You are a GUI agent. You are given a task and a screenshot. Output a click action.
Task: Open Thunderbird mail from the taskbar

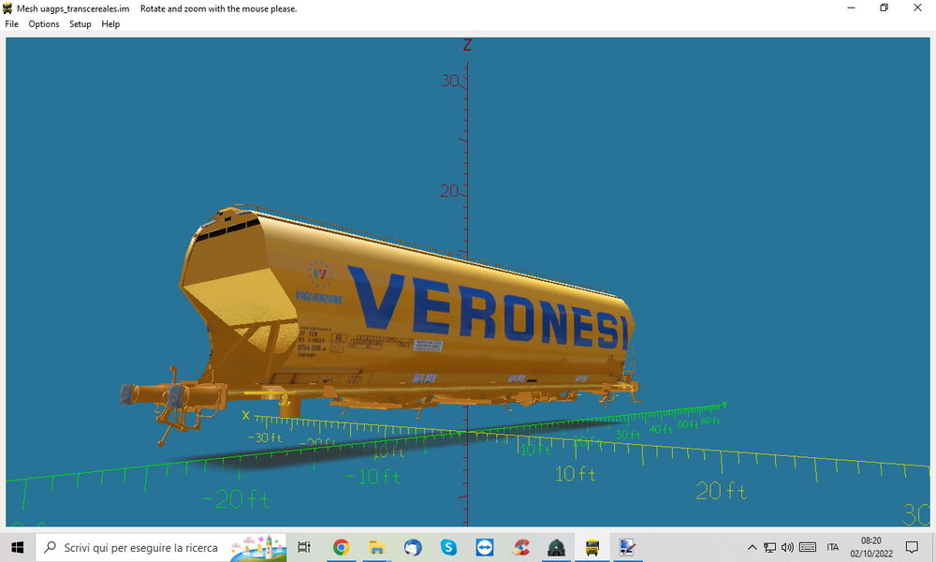pos(413,547)
